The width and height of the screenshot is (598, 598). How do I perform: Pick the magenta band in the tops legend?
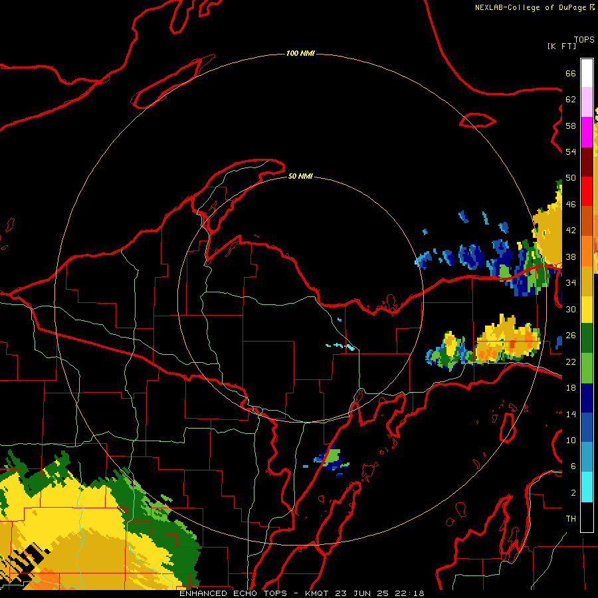(x=587, y=132)
